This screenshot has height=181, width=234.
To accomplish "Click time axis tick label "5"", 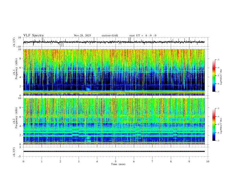I will point(116,161).
